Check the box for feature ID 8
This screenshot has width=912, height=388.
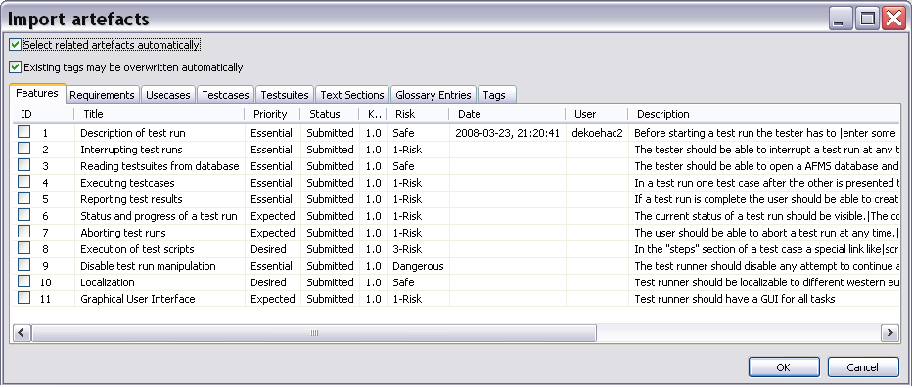(23, 249)
